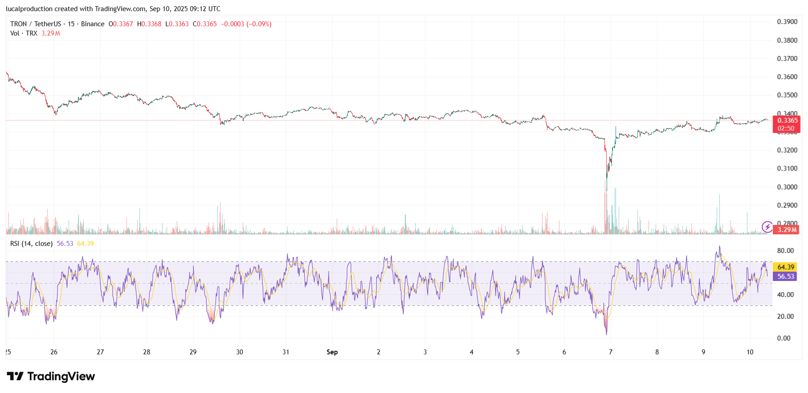
Task: Click the RSI (14, close) indicator label
Action: click(x=31, y=244)
